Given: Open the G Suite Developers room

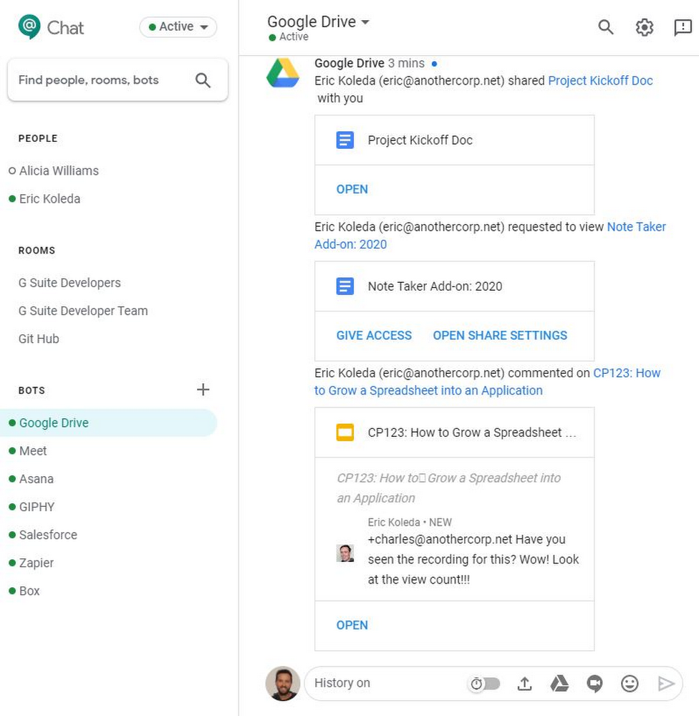Looking at the screenshot, I should tap(69, 283).
